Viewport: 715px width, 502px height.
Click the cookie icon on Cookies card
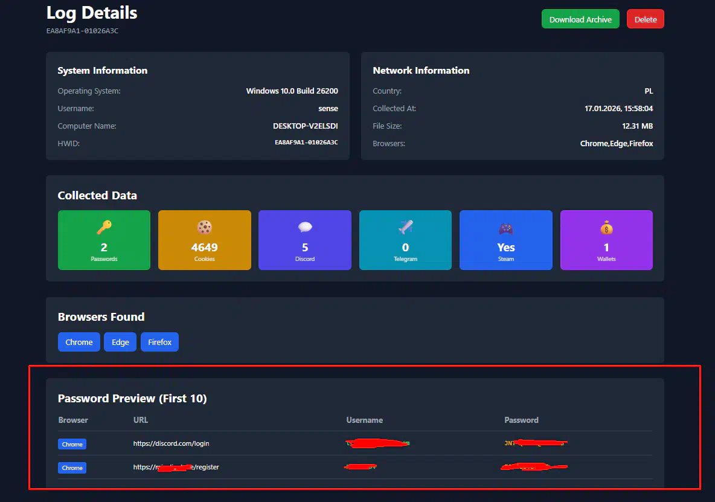tap(204, 228)
